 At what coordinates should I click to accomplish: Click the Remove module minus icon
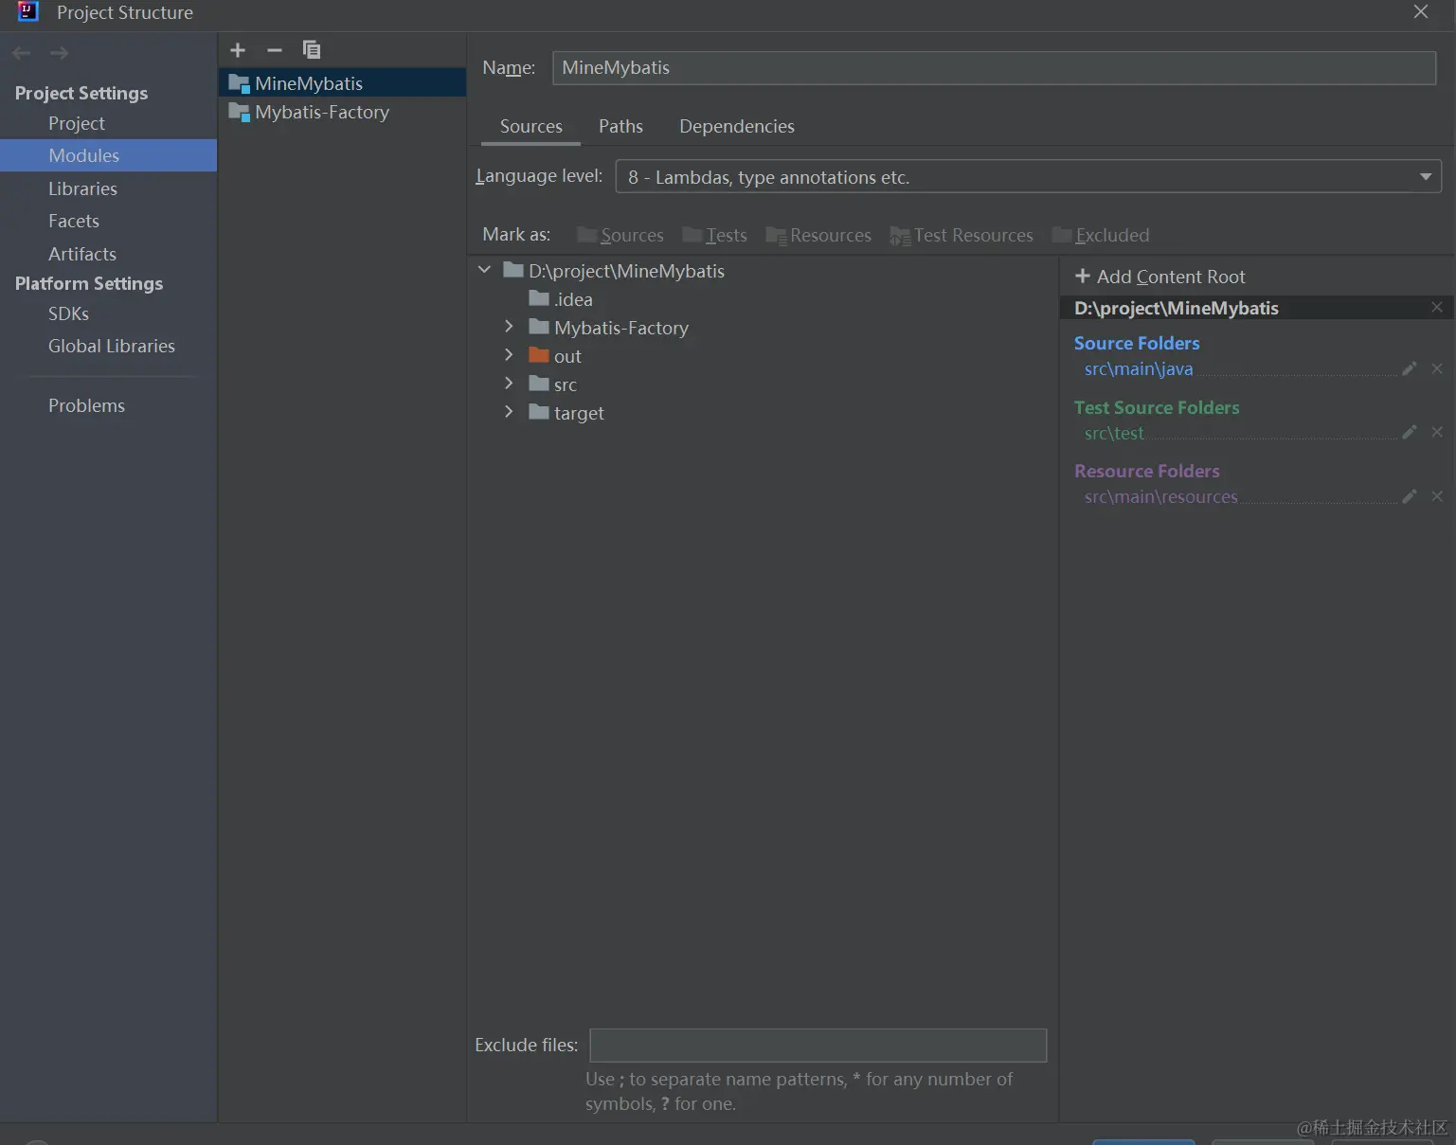click(275, 50)
